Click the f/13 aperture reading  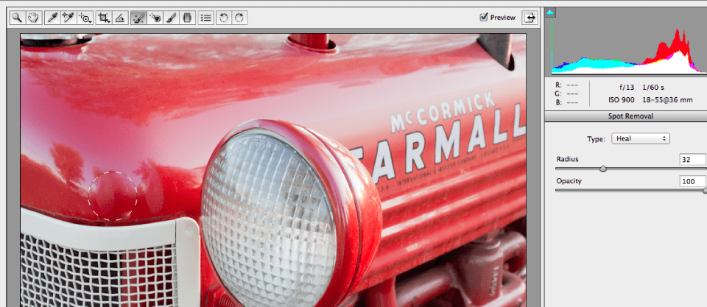click(x=625, y=88)
